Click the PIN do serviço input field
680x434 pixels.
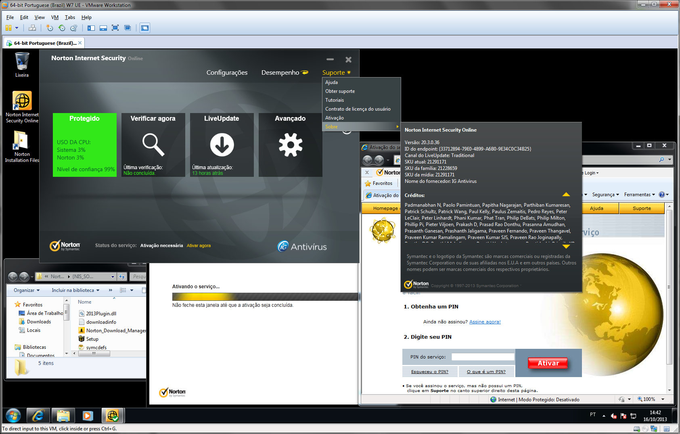click(483, 357)
